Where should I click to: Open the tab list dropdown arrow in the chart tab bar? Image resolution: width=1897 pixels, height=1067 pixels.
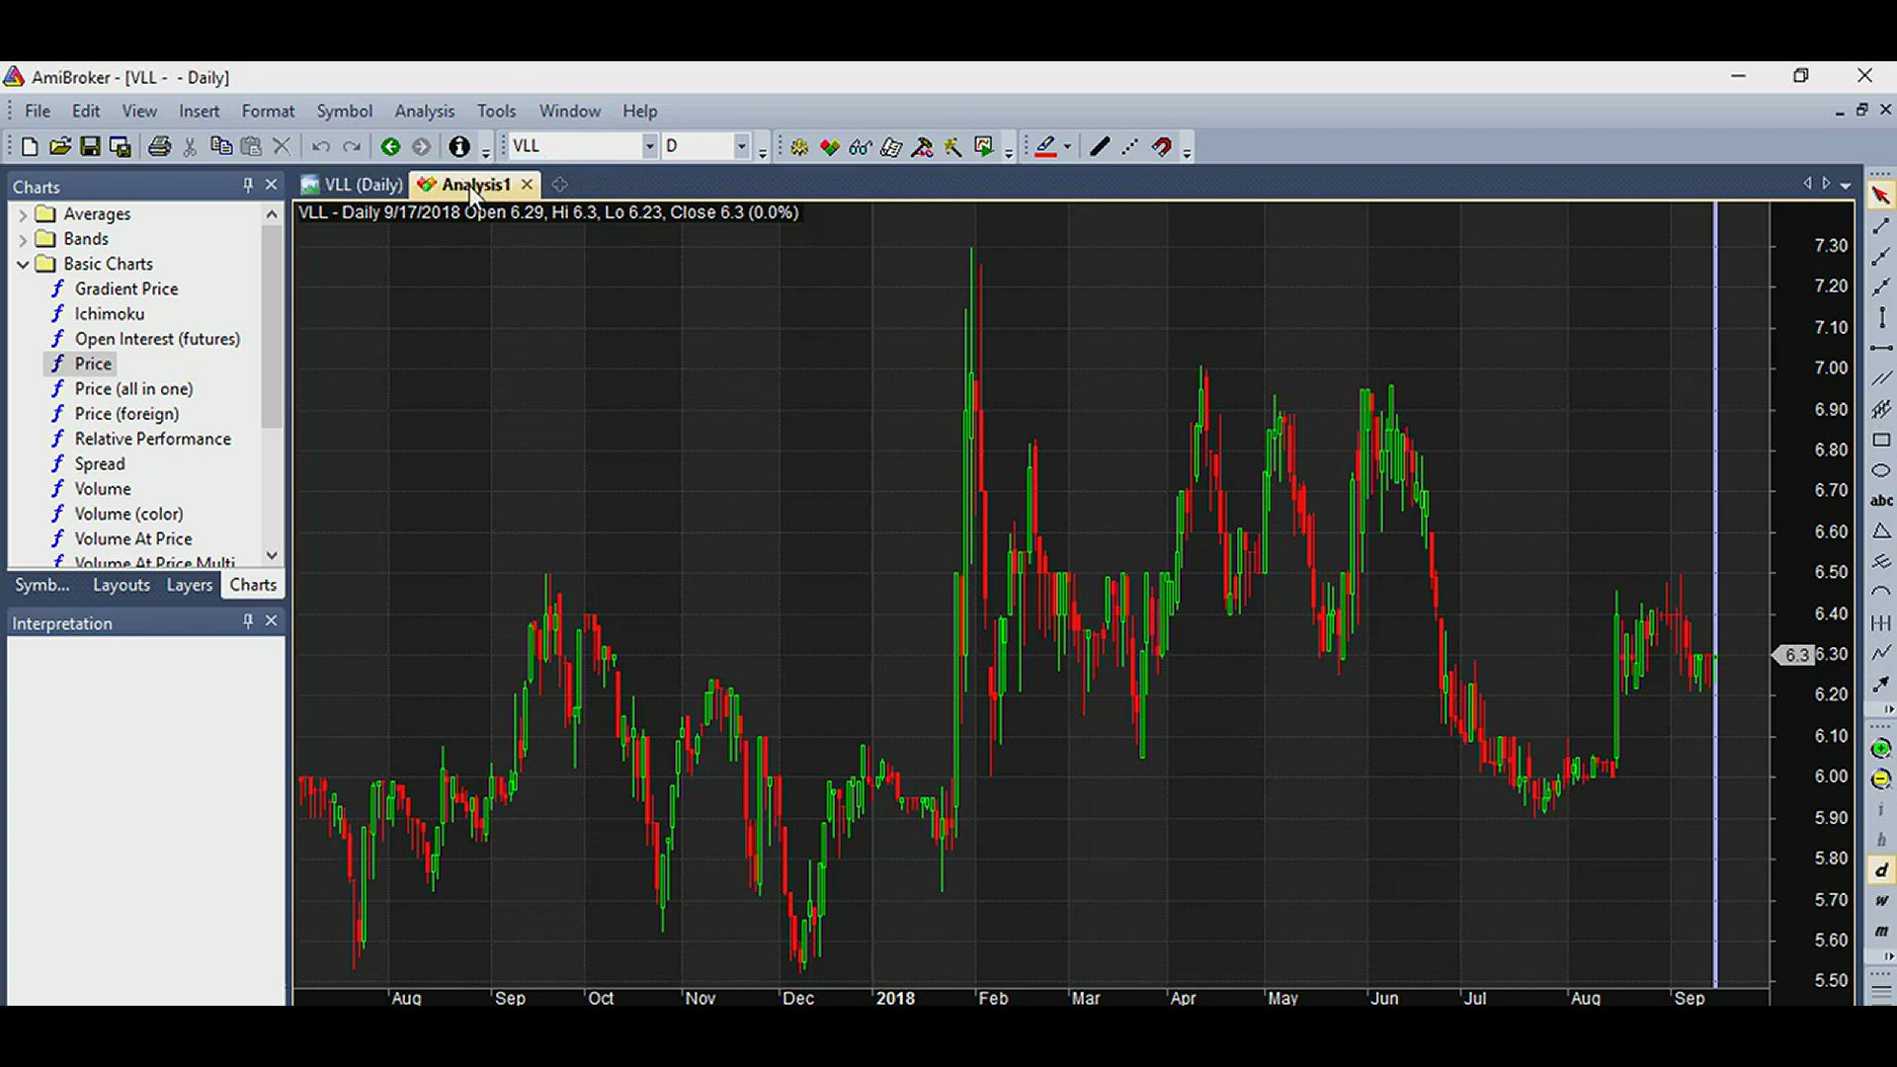point(1846,185)
